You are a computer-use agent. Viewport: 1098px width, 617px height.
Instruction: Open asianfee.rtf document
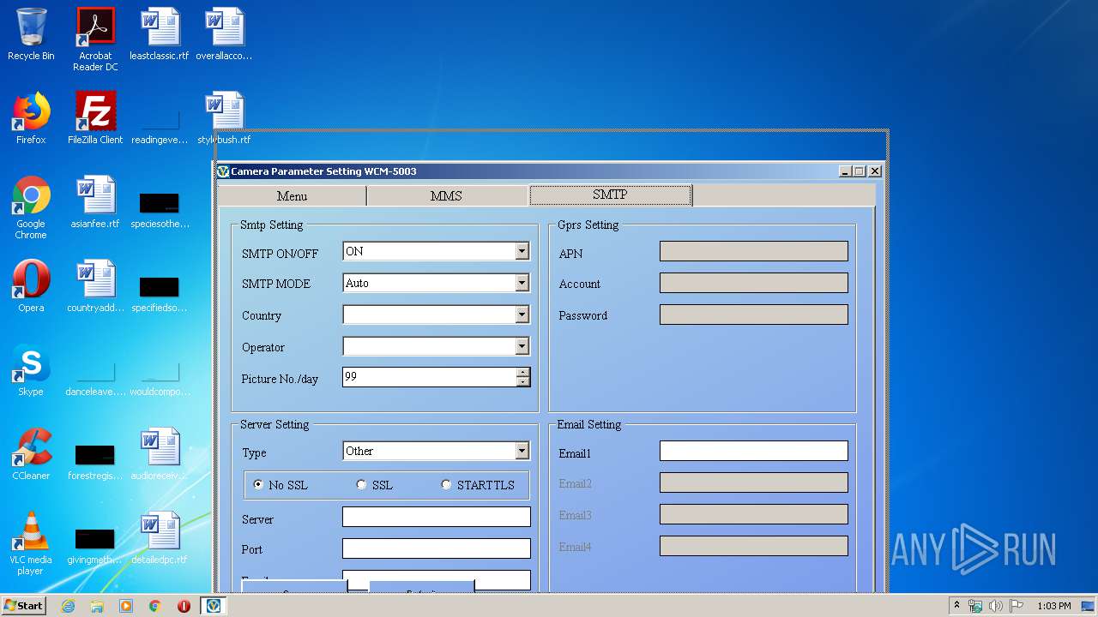coord(95,202)
